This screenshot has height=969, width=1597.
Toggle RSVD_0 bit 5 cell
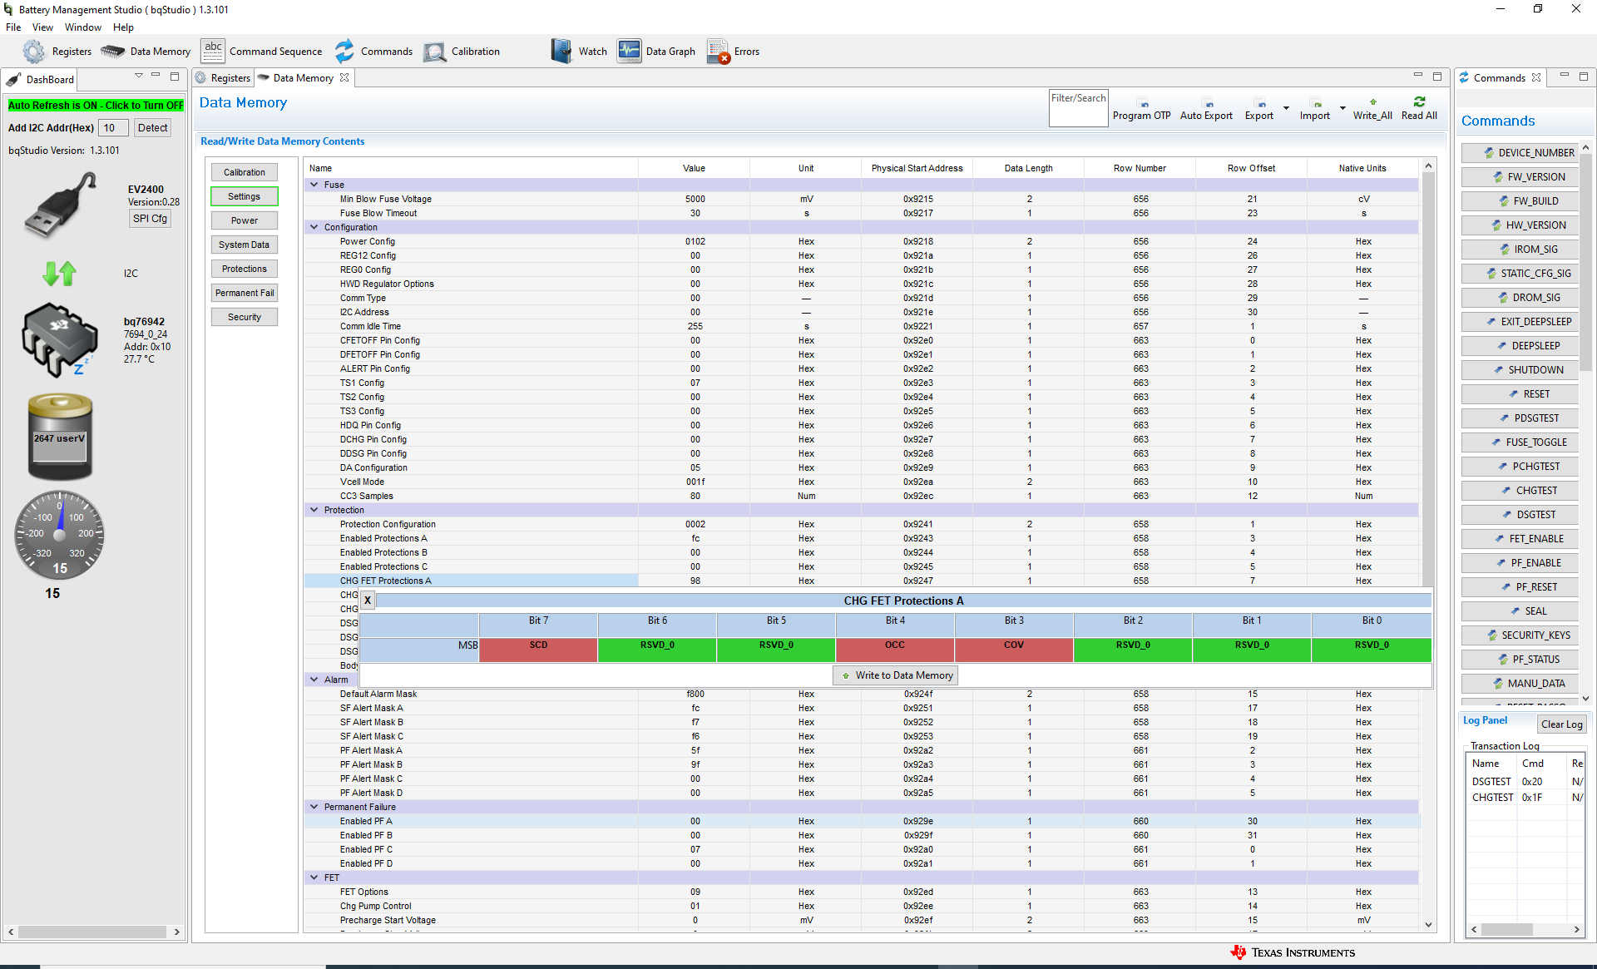point(776,650)
